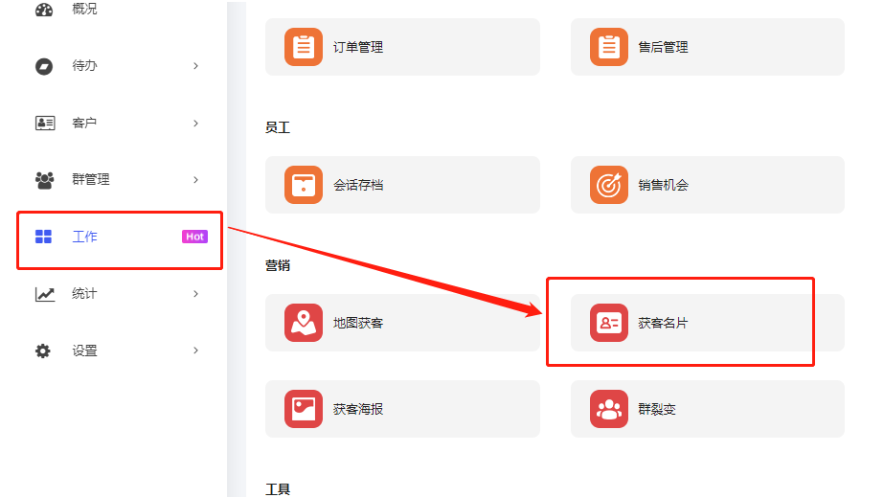The height and width of the screenshot is (498, 884).
Task: Expand the 待办 menu chevron
Action: pos(195,66)
